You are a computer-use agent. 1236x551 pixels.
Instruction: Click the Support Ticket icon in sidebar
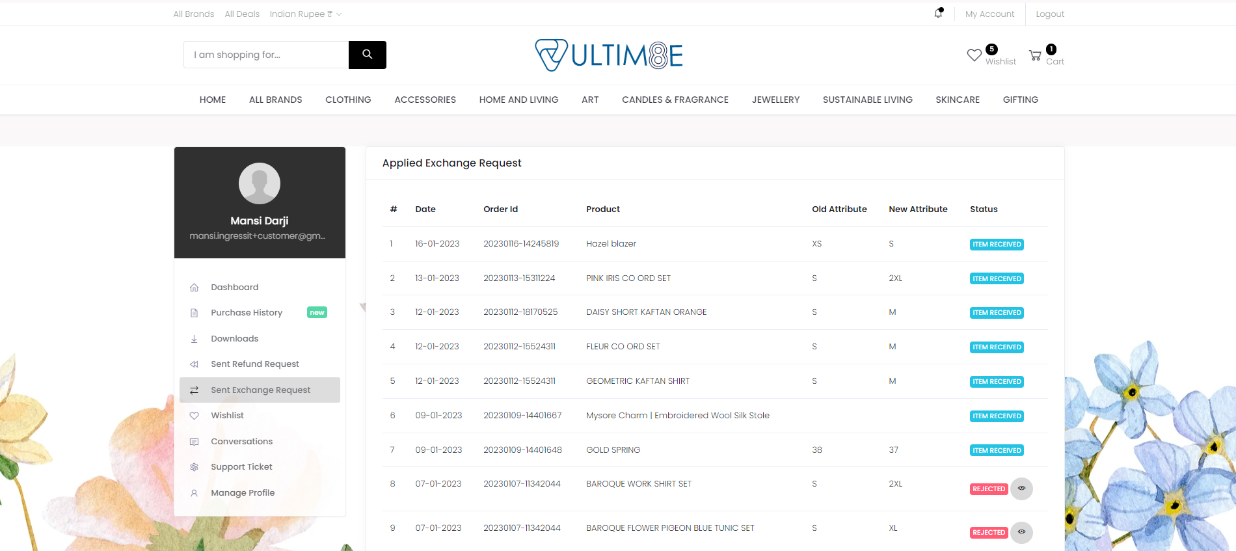194,467
